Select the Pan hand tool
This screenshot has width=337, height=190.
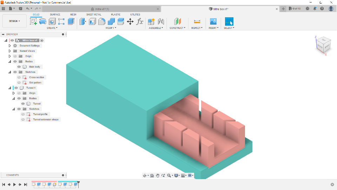point(158,175)
